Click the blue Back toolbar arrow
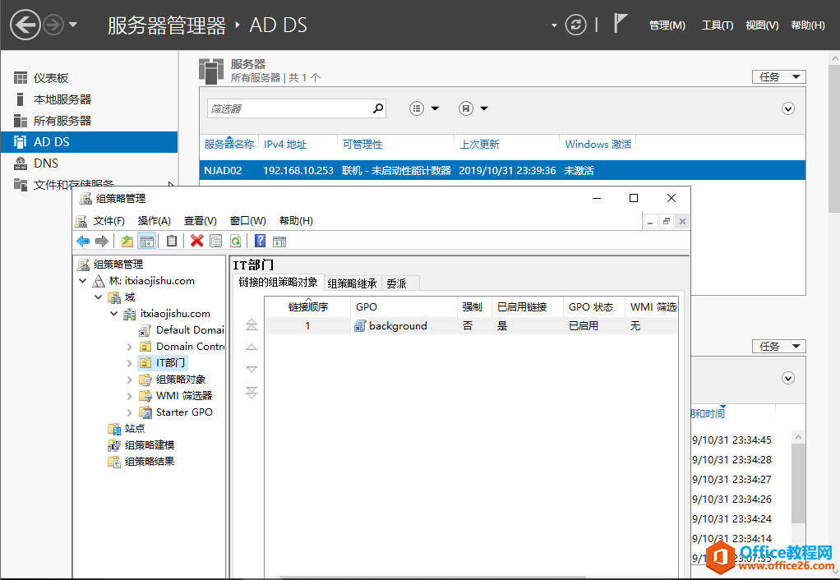The image size is (840, 580). coord(83,241)
